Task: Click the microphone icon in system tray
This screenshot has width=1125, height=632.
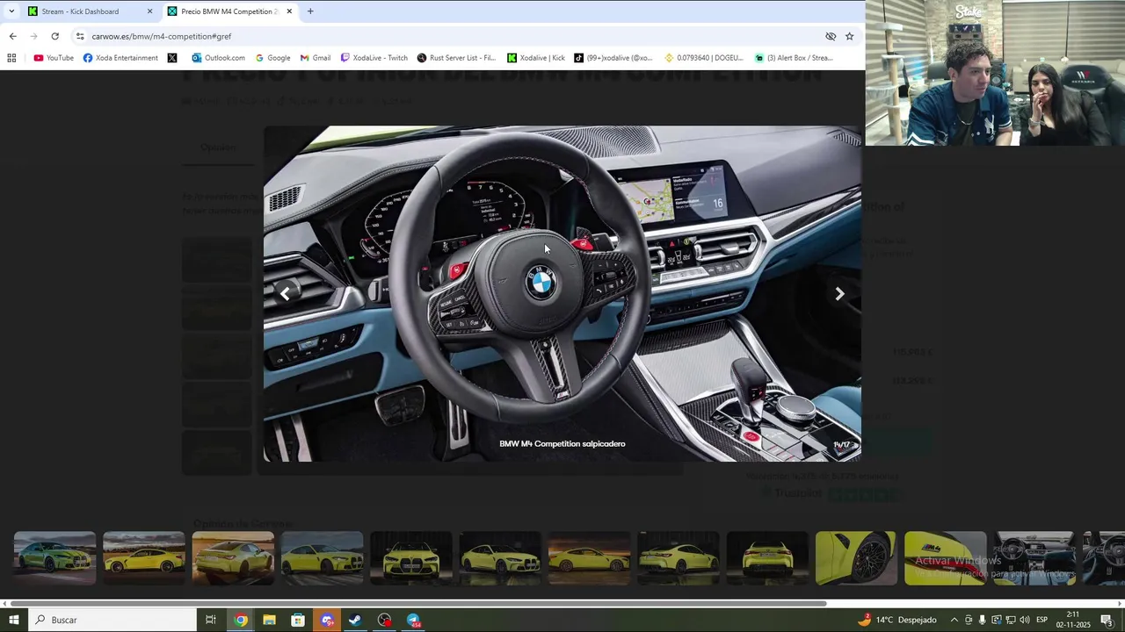Action: coord(982,620)
